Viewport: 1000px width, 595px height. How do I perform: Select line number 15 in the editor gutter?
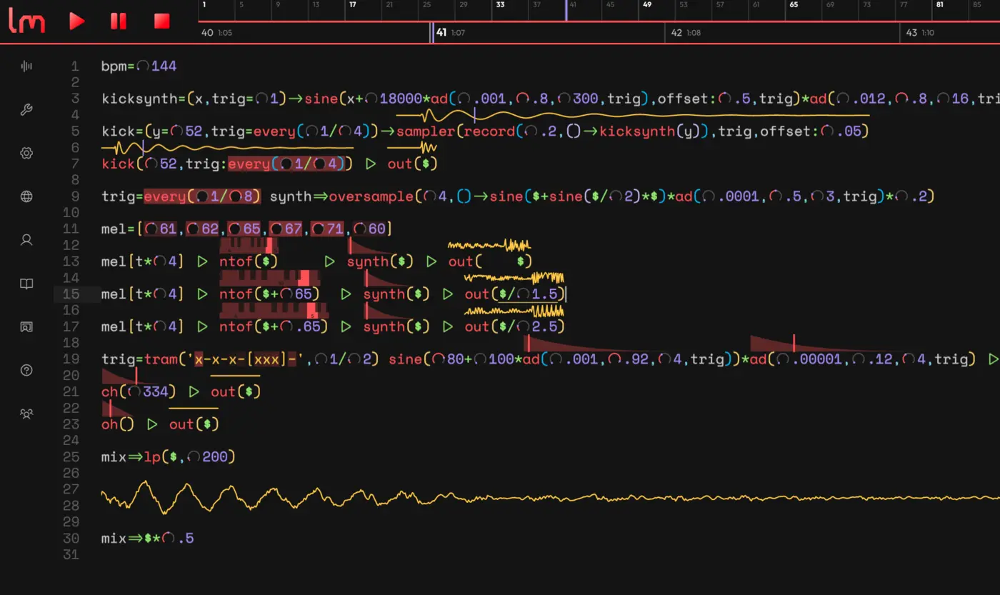(x=71, y=294)
